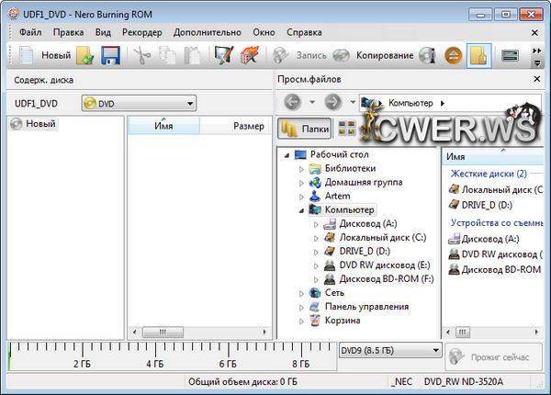Open the Файл menu
The width and height of the screenshot is (551, 395).
(30, 32)
